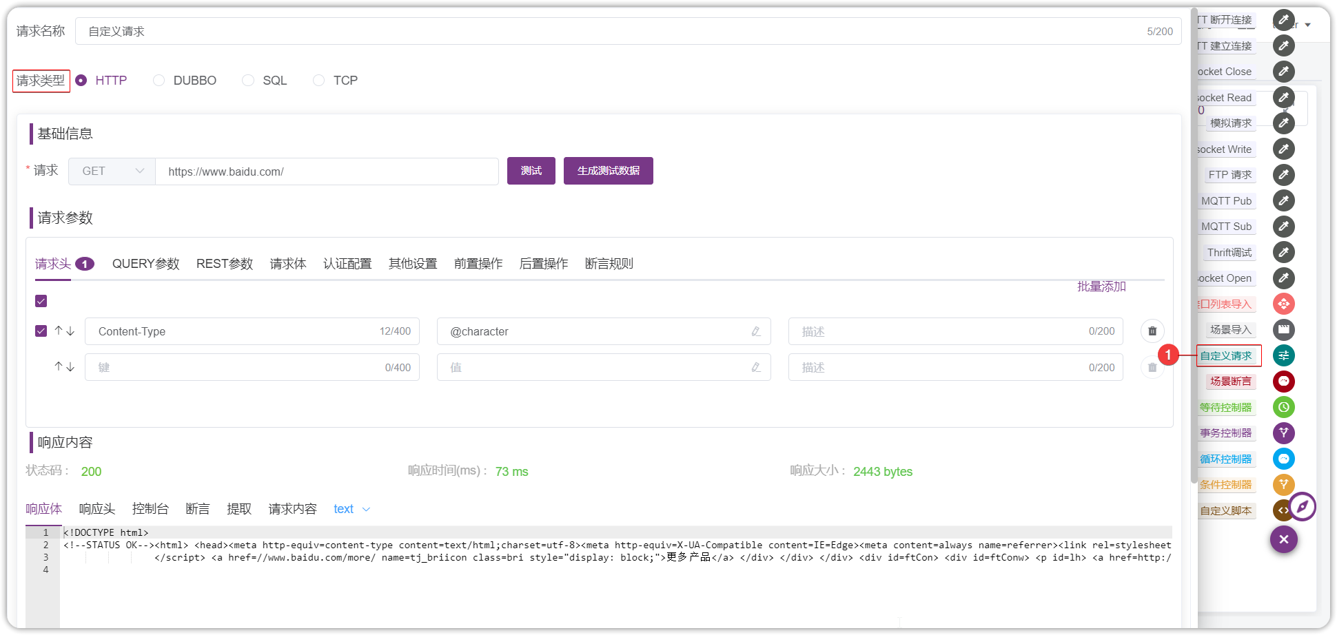
Task: Click the blue 循环控制器 icon
Action: (1283, 459)
